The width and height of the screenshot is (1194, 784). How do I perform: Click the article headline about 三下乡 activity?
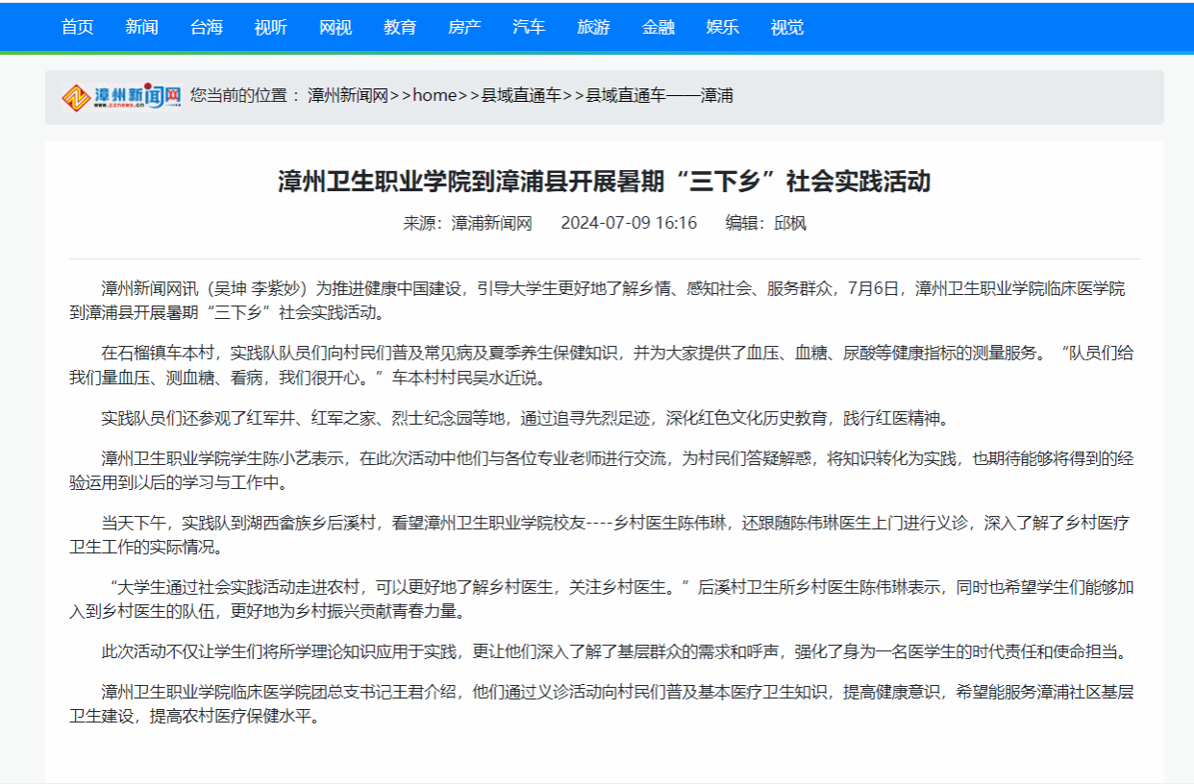604,181
